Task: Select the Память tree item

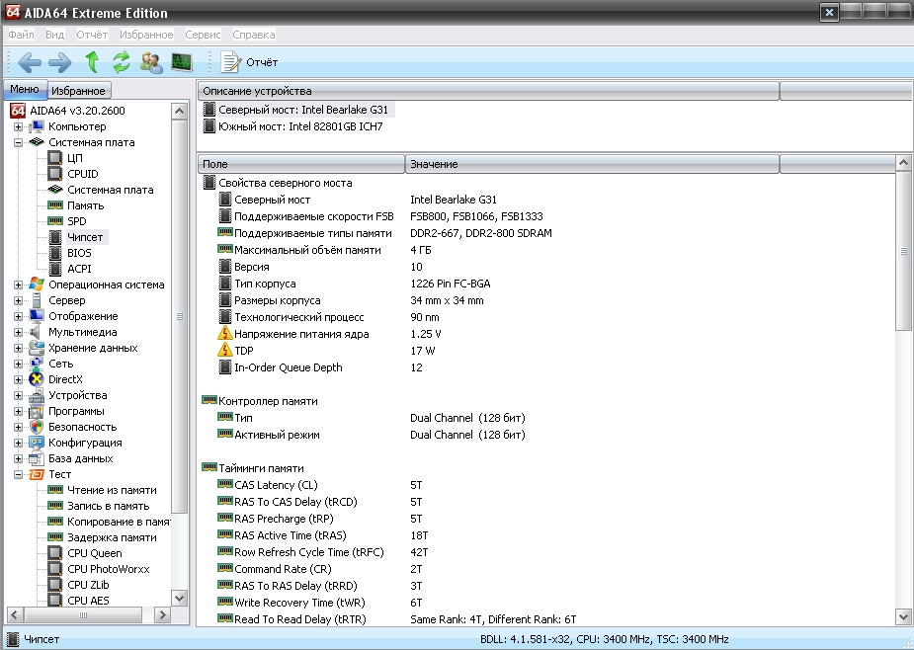Action: pos(86,205)
